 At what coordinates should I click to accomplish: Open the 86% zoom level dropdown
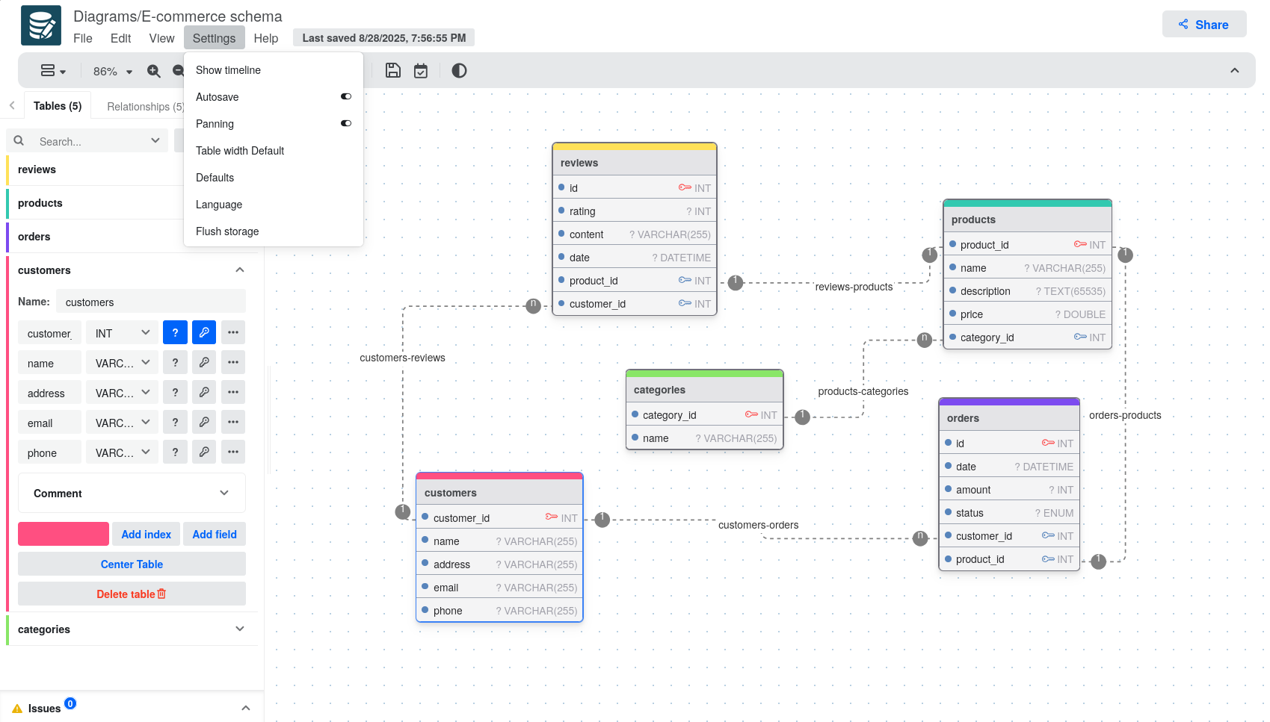pos(112,72)
